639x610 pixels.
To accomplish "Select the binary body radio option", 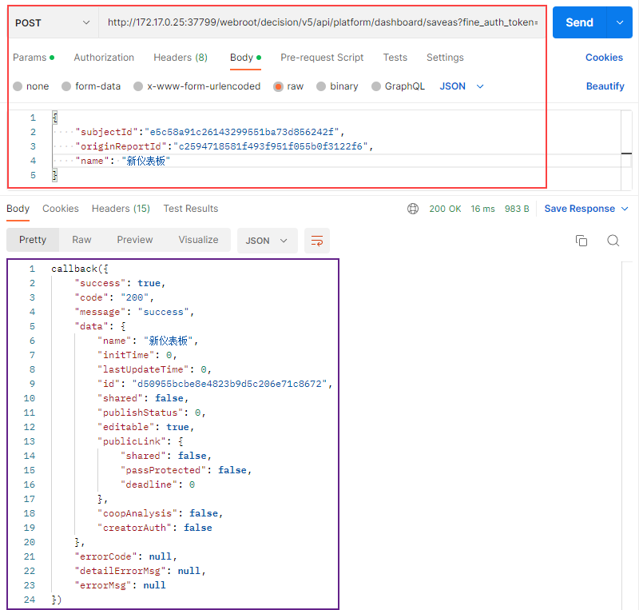I will (321, 86).
